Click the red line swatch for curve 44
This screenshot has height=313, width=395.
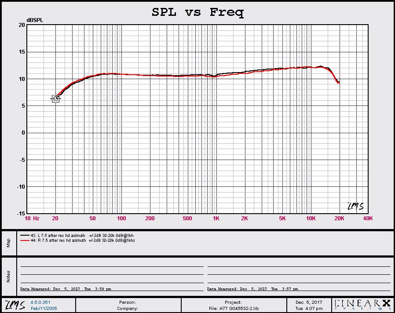click(x=24, y=240)
